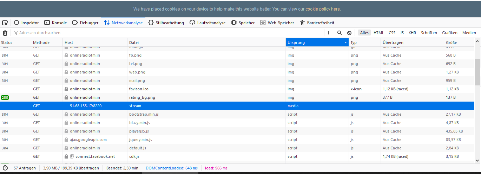Toggle the HTML request filter
481x174 pixels.
(x=378, y=33)
